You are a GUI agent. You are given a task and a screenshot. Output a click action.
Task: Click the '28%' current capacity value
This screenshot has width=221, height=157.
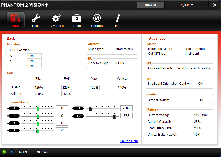coord(197,122)
